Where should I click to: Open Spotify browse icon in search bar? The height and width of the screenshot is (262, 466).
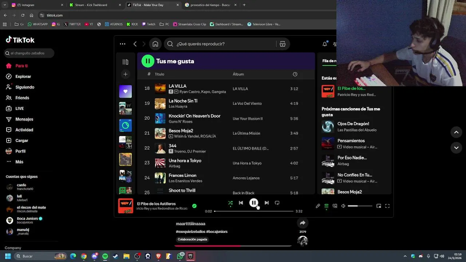pos(283,44)
